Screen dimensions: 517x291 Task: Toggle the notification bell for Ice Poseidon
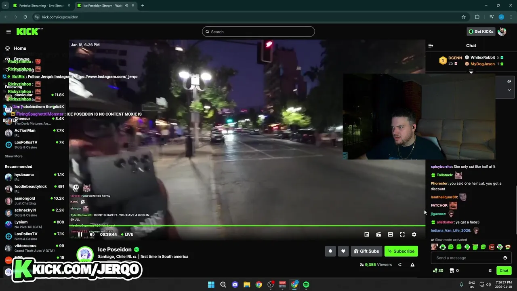point(330,251)
